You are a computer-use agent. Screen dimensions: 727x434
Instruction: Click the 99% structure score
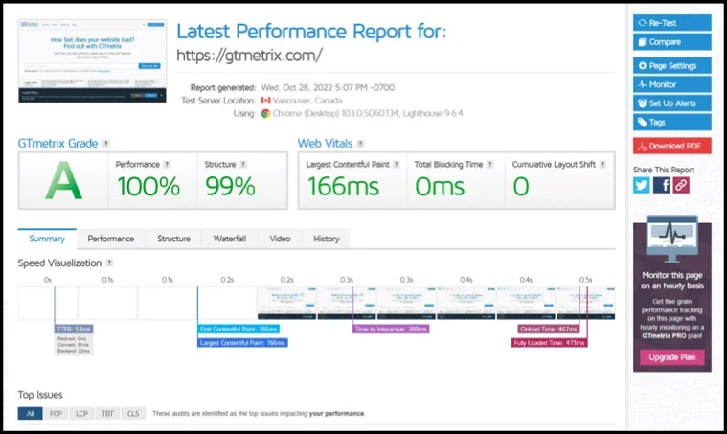click(230, 187)
